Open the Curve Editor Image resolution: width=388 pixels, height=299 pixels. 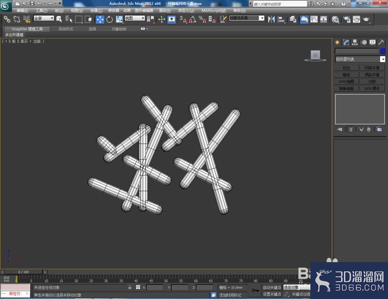pos(314,19)
